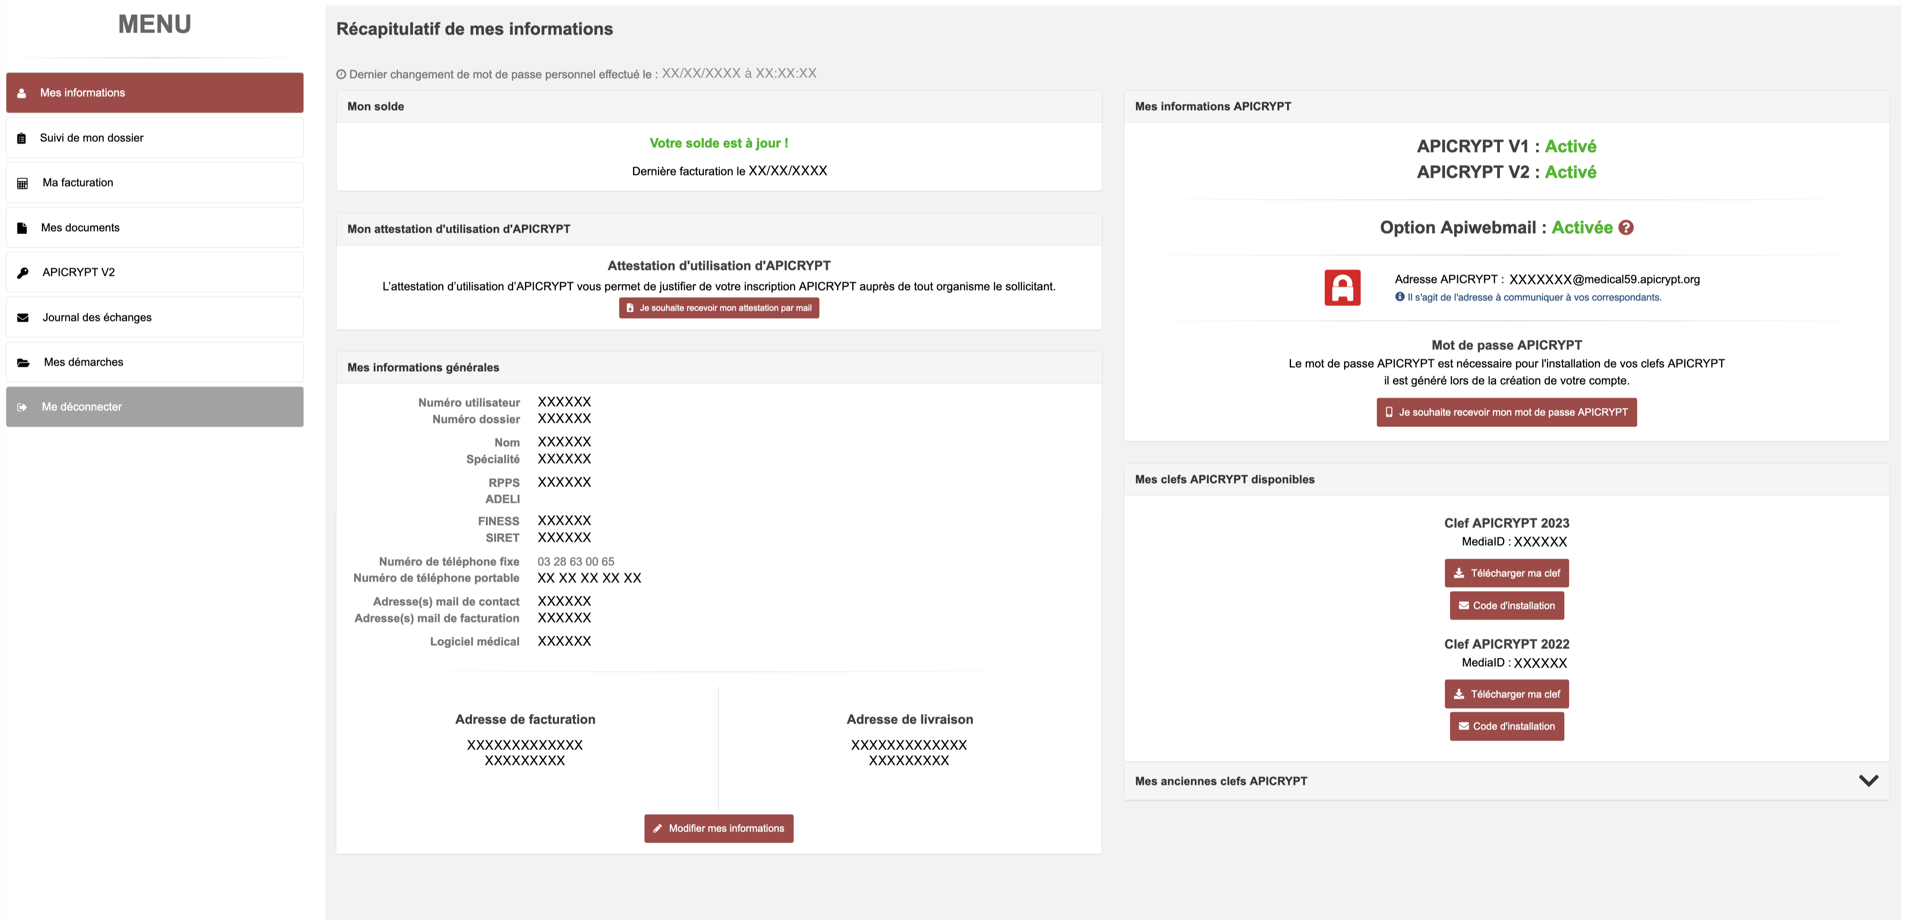Get Code d'installation for Clef 2023
This screenshot has height=920, width=1907.
(x=1507, y=606)
